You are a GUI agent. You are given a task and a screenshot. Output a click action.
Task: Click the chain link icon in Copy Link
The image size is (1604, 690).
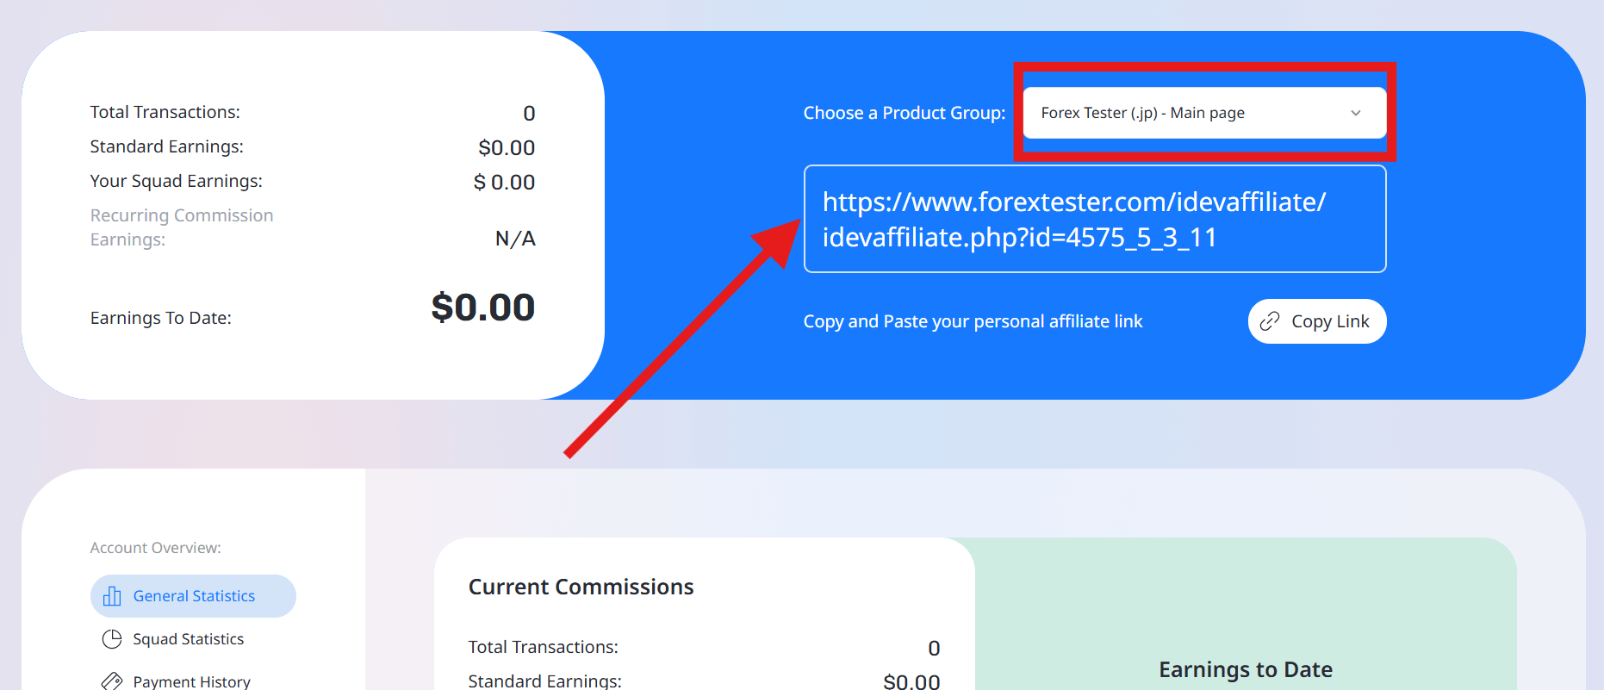(1269, 321)
